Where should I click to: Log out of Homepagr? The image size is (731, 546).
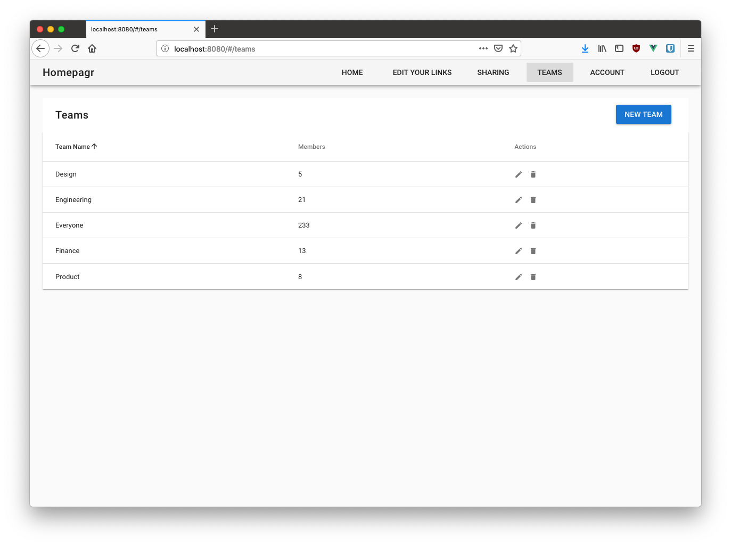[x=665, y=72]
